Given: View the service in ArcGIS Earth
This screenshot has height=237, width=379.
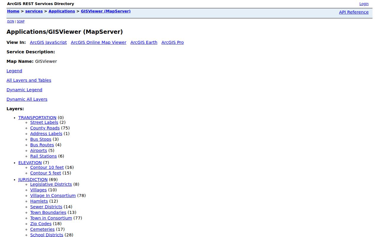Looking at the screenshot, I should tap(144, 42).
